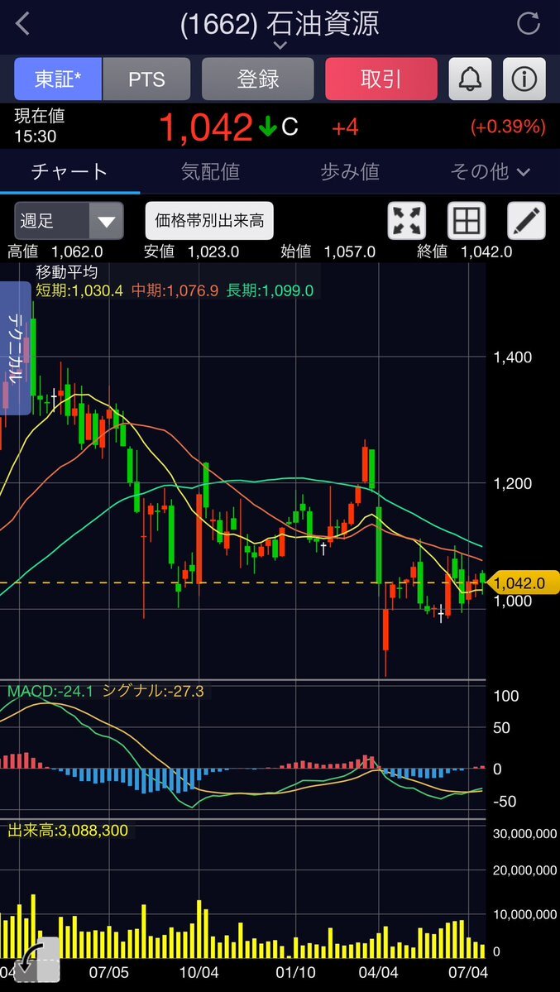Tap the 長期:1,099.0 moving average value
Viewport: 560px width, 992px height.
tap(270, 291)
